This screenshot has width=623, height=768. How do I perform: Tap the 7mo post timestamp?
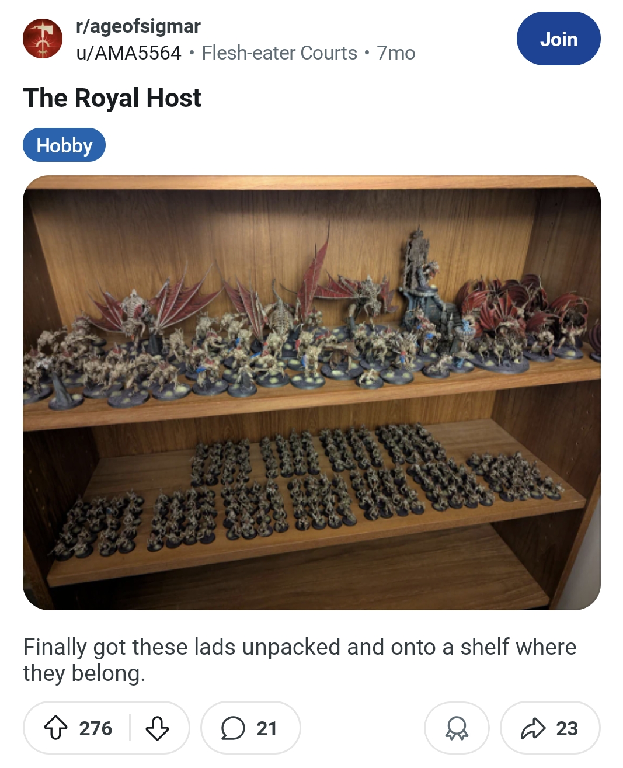[x=396, y=53]
